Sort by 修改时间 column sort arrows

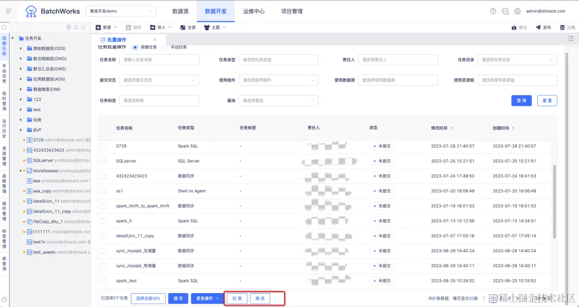click(x=451, y=128)
